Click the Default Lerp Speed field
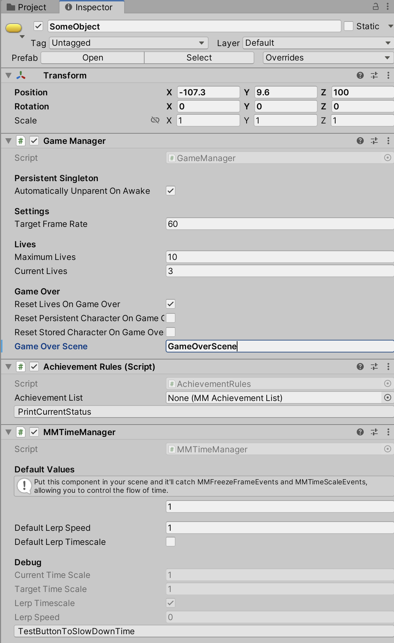The width and height of the screenshot is (394, 643). tap(280, 528)
